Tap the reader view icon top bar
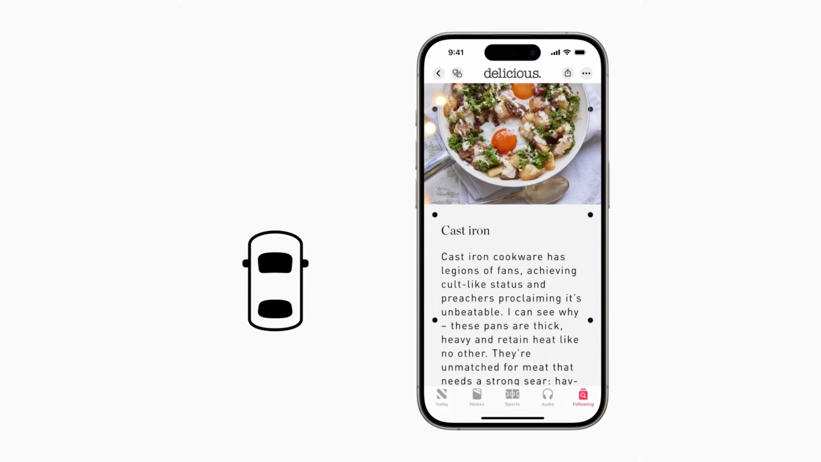Screen dimensions: 821x462 click(457, 73)
